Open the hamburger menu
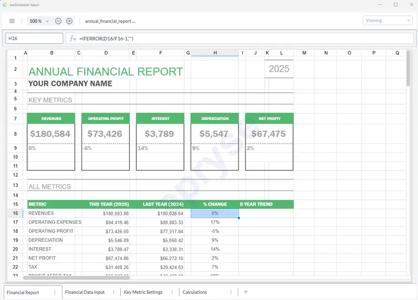Image resolution: width=418 pixels, height=300 pixels. click(12, 21)
